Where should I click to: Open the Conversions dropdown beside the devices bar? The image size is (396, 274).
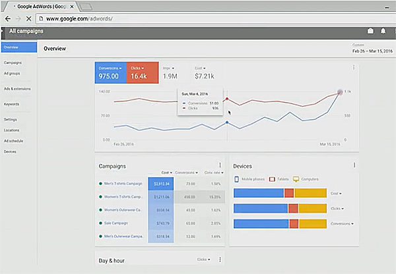pyautogui.click(x=342, y=223)
